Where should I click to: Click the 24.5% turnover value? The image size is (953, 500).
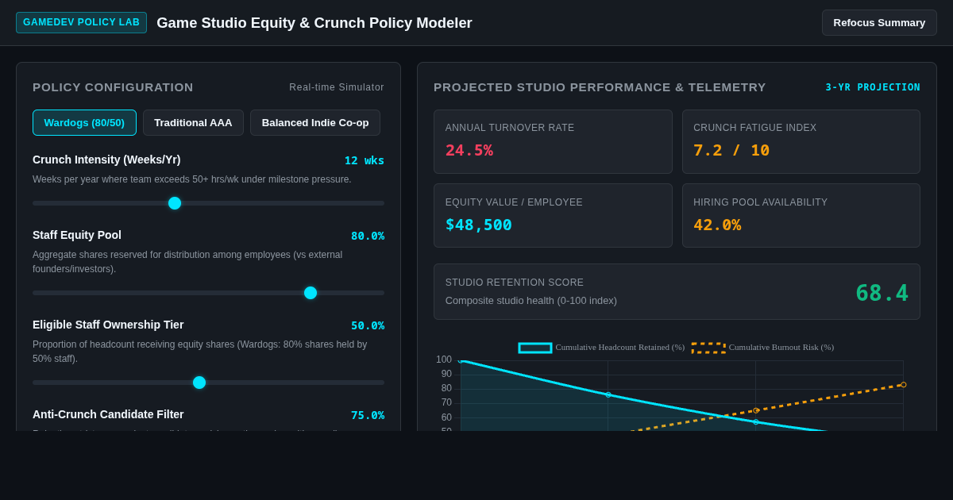point(469,150)
